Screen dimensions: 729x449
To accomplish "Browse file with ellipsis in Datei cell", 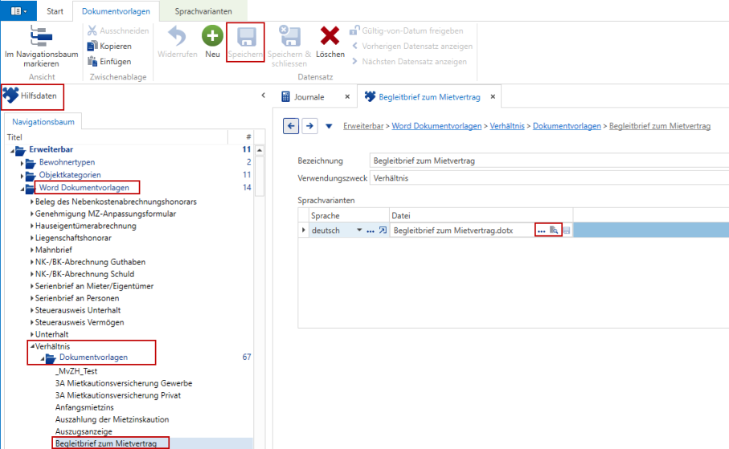I will tap(541, 231).
